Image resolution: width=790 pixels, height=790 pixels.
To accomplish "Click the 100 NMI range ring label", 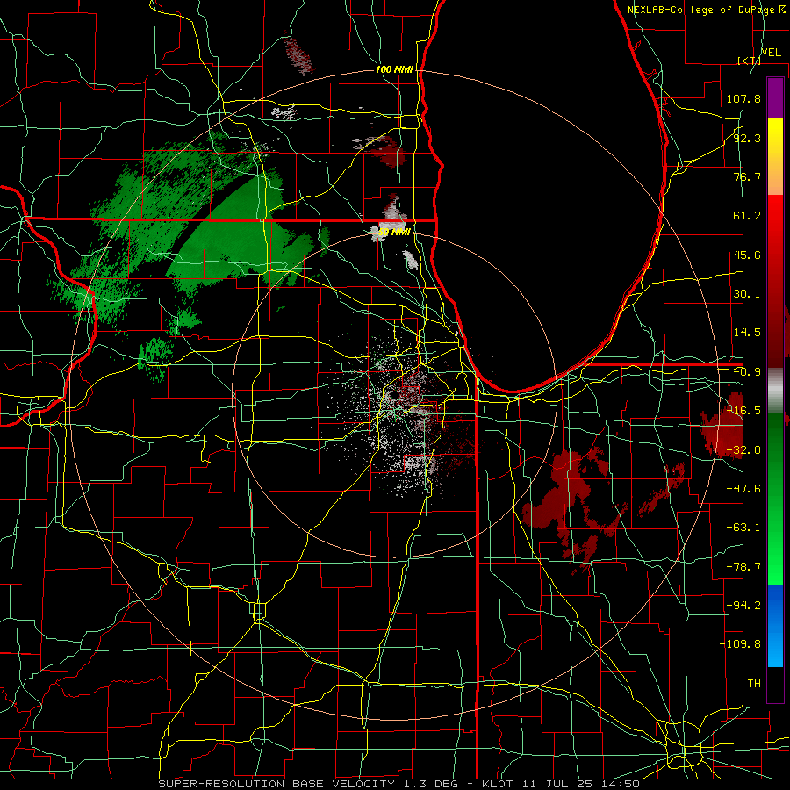I will click(x=394, y=69).
